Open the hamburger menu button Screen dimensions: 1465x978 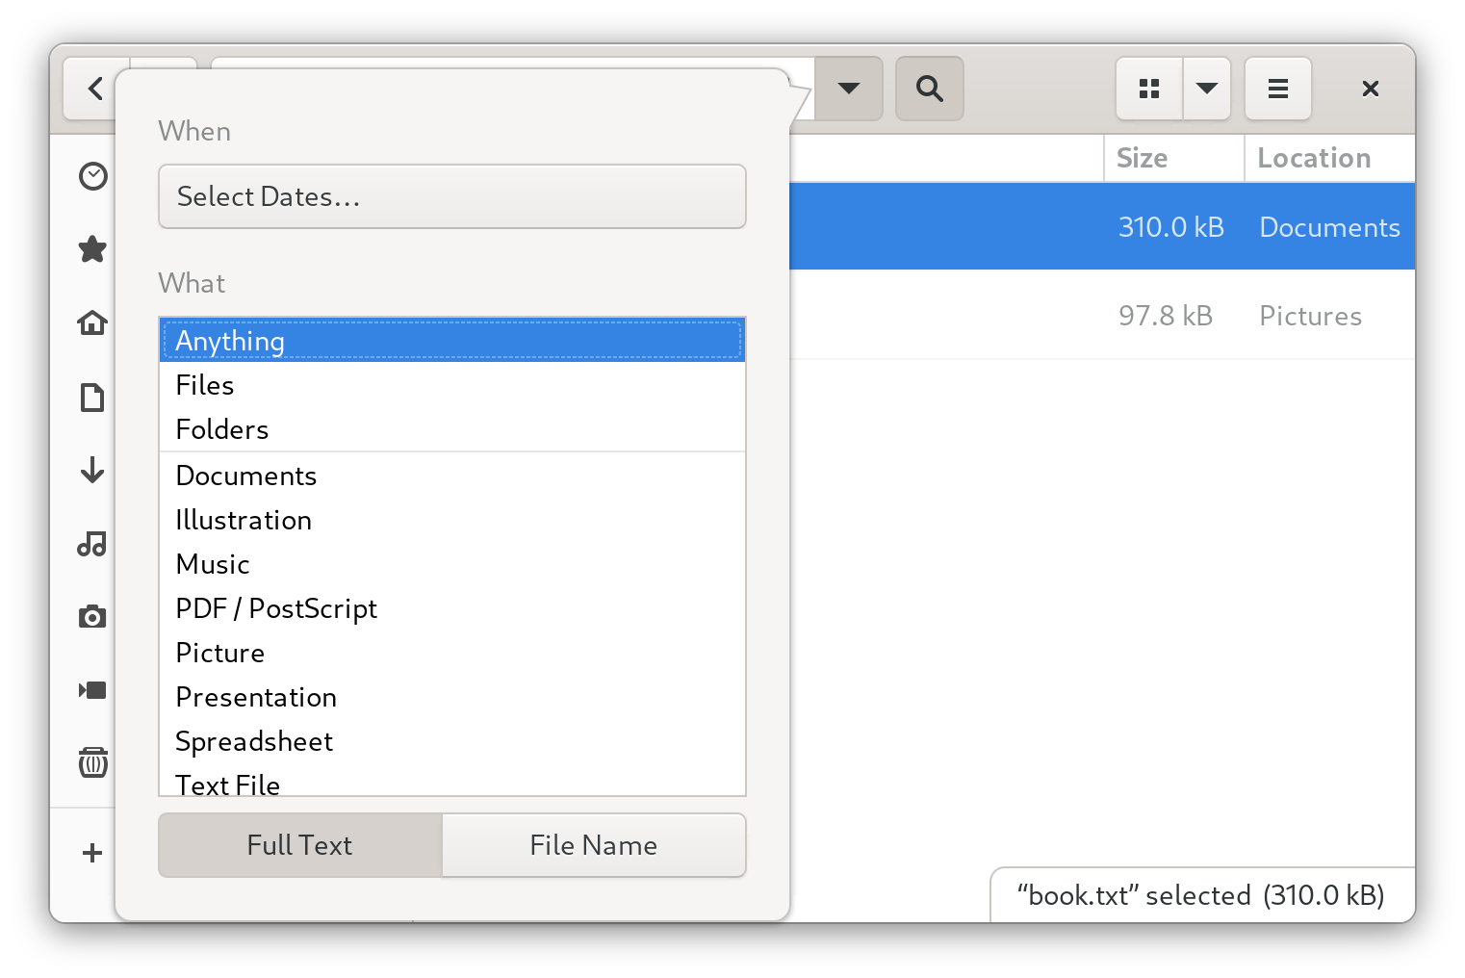point(1277,89)
